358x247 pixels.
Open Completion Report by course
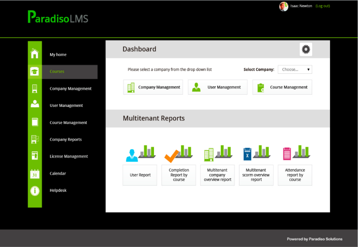coord(179,175)
